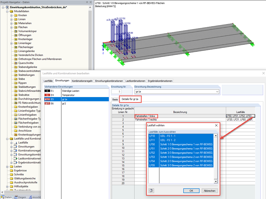Click the Materialien folder icon
The image size is (266, 199).
[16, 23]
